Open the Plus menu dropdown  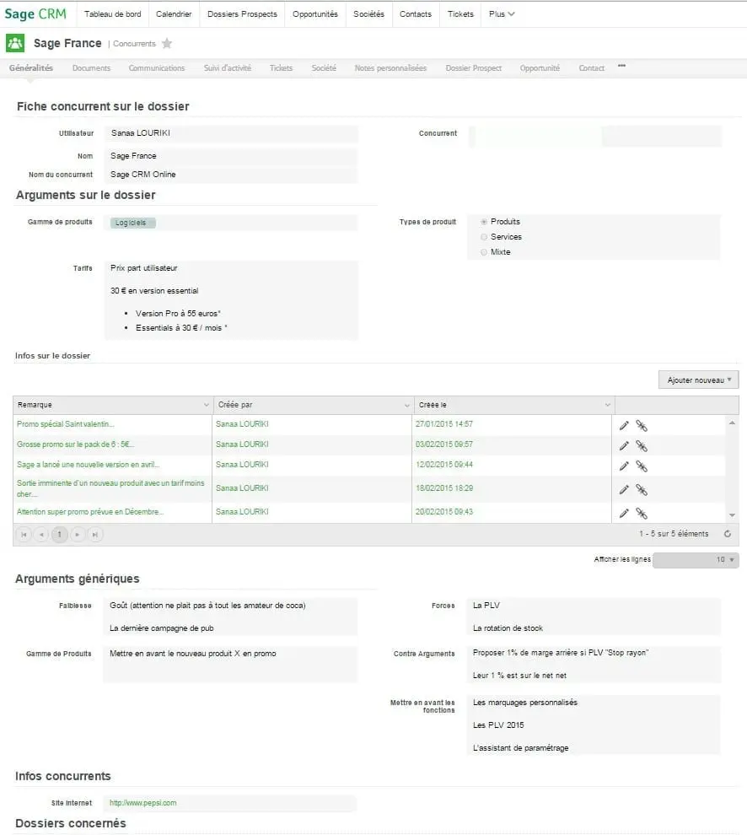[x=502, y=13]
